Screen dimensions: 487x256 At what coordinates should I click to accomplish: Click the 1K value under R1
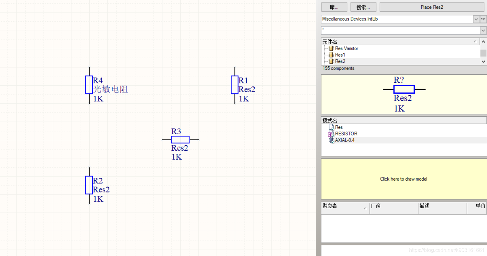[244, 99]
